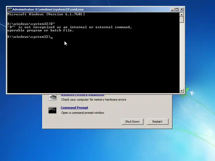Click the active prompt line with blinking cursor
The width and height of the screenshot is (215, 161).
coord(30,37)
